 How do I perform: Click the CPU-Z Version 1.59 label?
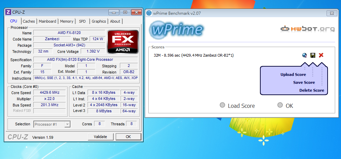(x=43, y=137)
